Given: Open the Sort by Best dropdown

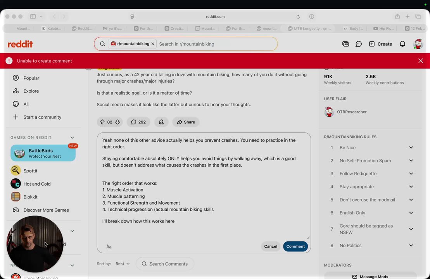Looking at the screenshot, I should (122, 263).
